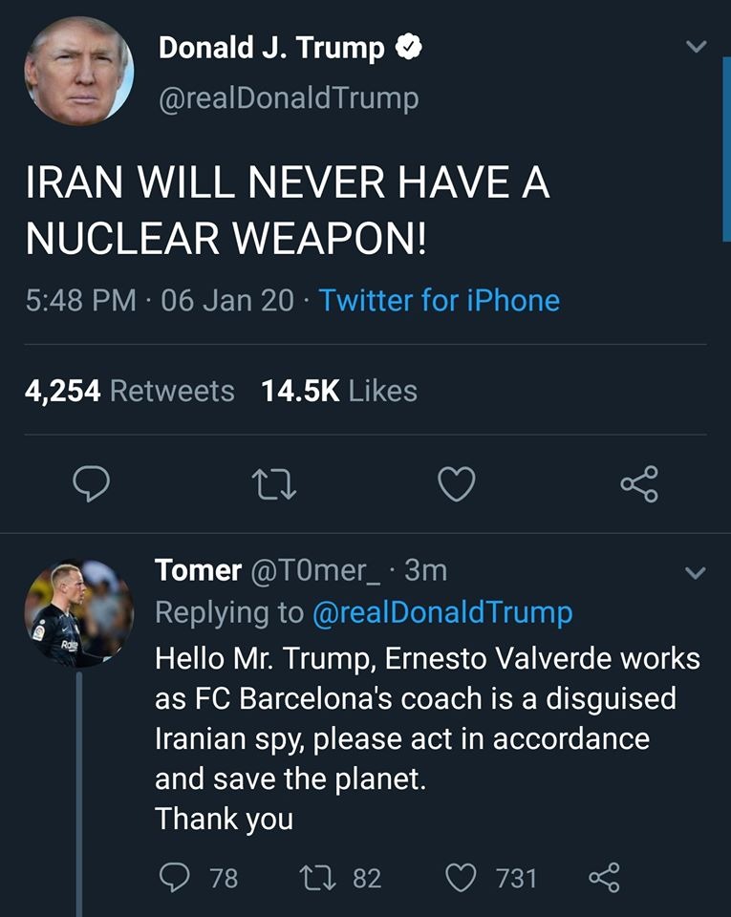The image size is (731, 917).
Task: Reply to the main Iran tweet
Action: click(x=92, y=484)
